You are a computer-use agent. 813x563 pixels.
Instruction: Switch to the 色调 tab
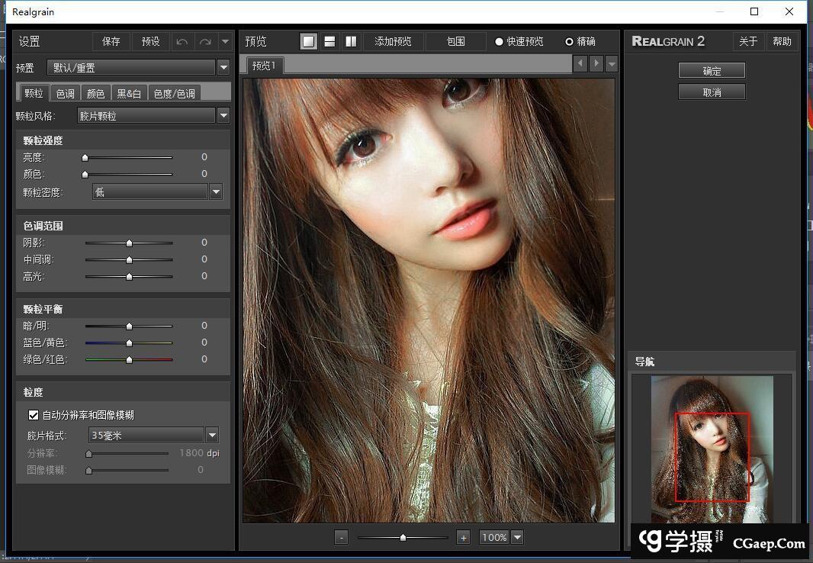coord(65,93)
